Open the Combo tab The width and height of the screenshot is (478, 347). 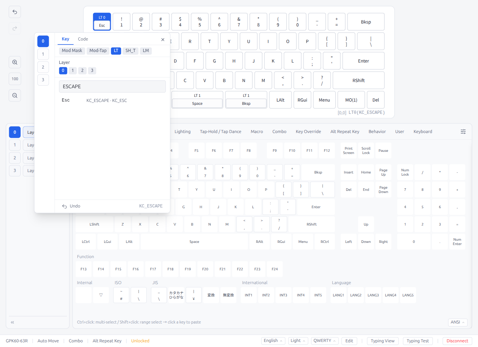tap(279, 132)
